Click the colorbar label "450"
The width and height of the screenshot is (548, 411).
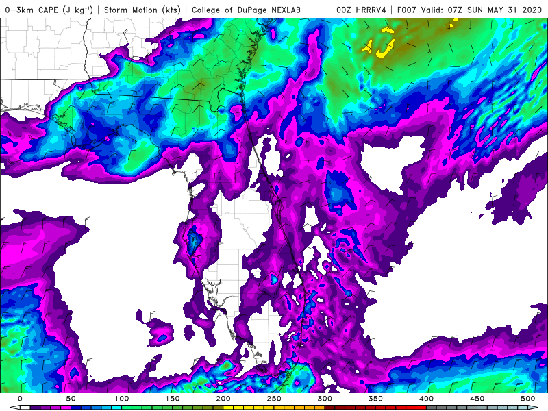click(x=477, y=399)
